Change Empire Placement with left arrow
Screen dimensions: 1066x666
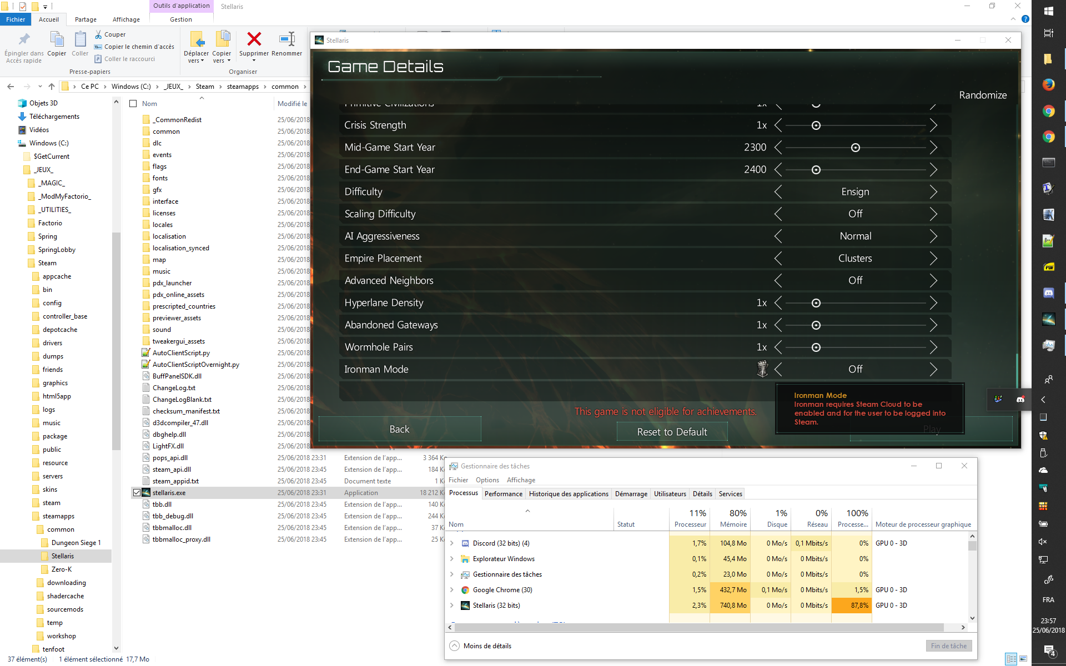click(x=778, y=259)
